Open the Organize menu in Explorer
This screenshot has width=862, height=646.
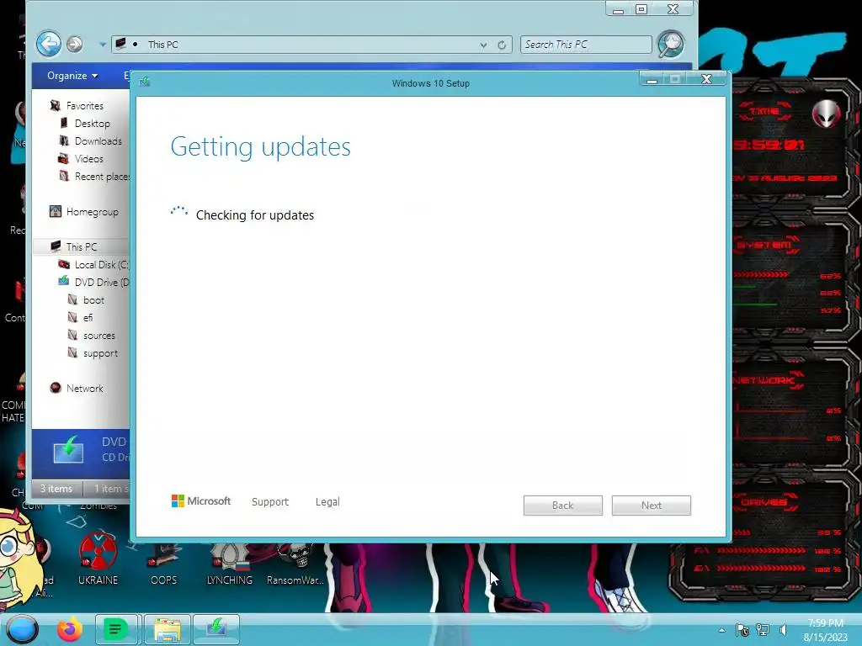[x=72, y=76]
